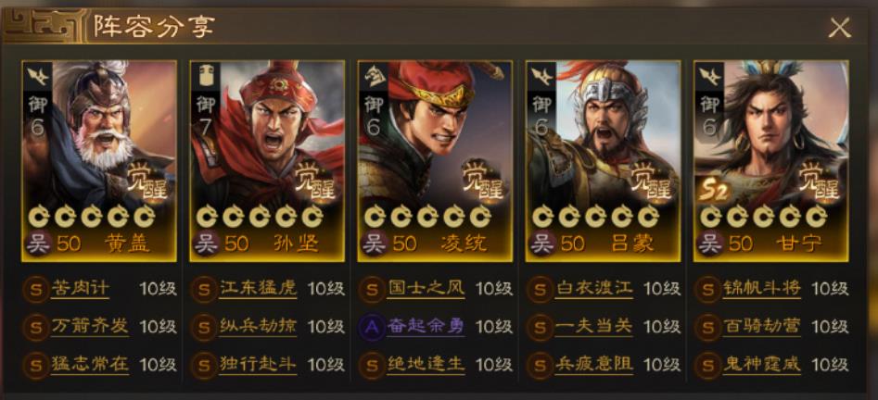
Task: Open the 白衣渡江 skill details
Action: tap(593, 289)
